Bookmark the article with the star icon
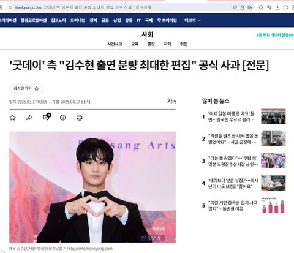The width and height of the screenshot is (294, 253). 13,118
